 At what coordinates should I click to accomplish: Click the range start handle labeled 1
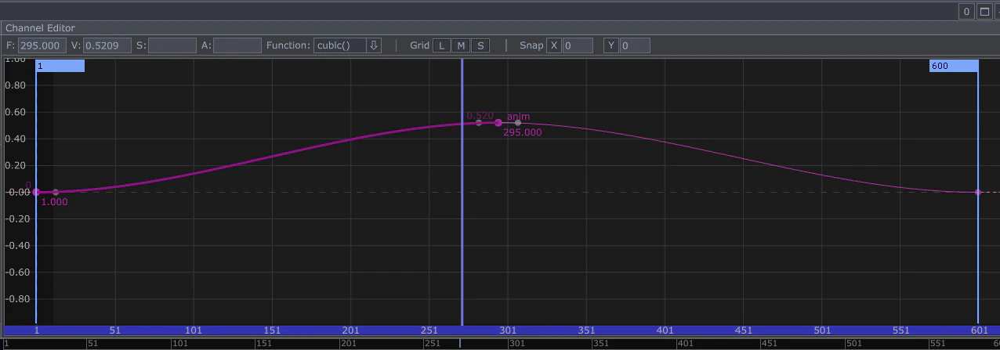coord(60,66)
